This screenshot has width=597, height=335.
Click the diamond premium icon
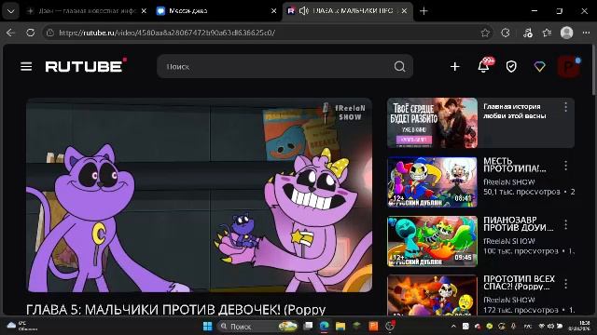[x=539, y=67]
